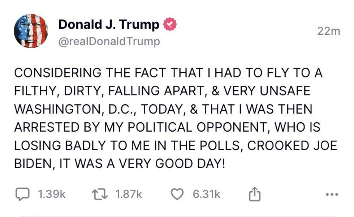
Task: Click the 1.87k repost count
Action: pos(129,195)
